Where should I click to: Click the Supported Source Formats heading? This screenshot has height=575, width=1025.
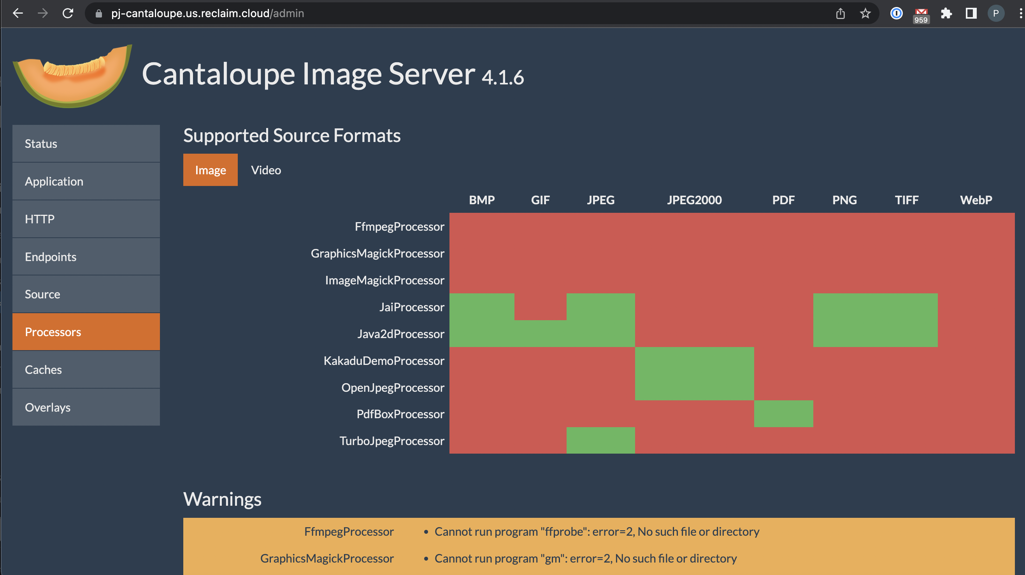292,135
